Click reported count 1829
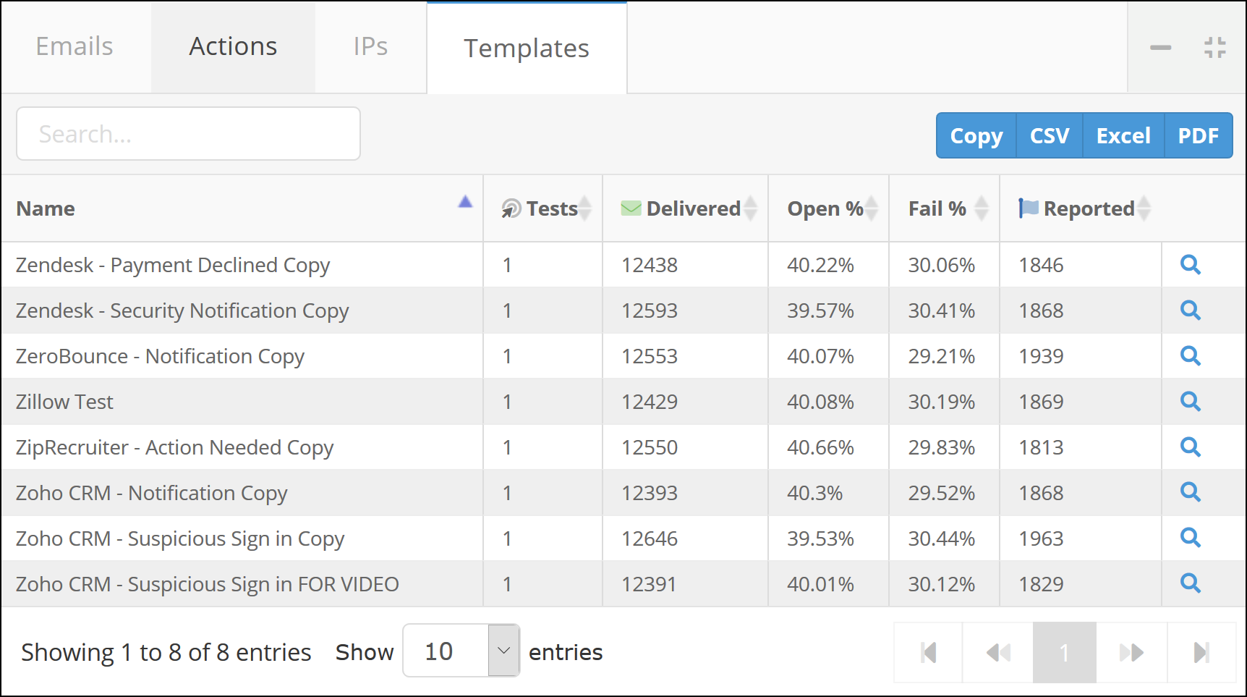The width and height of the screenshot is (1247, 697). click(1041, 584)
